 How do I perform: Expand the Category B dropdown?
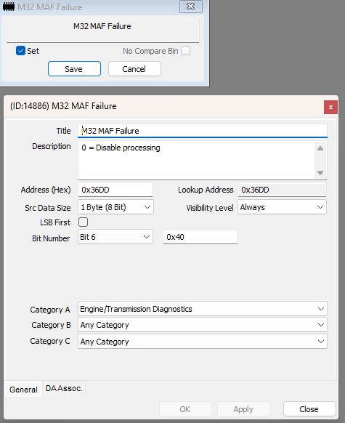pos(203,325)
